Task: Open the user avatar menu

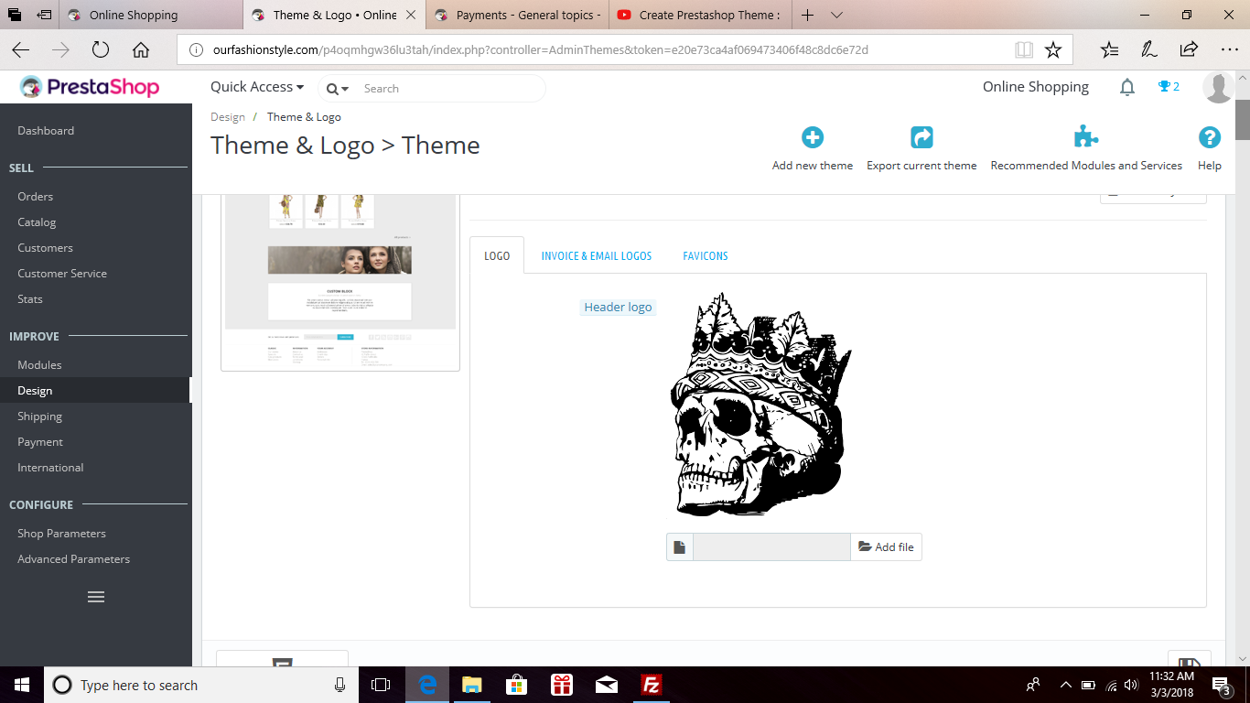Action: (x=1219, y=87)
